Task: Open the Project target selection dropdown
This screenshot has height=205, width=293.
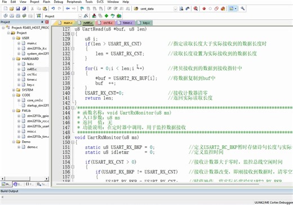Action: 80,16
